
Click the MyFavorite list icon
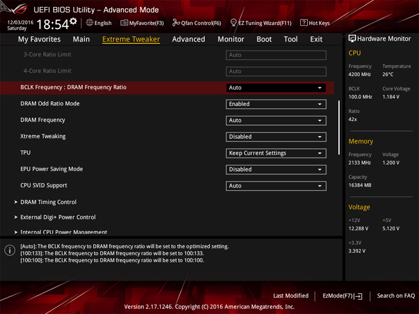124,23
